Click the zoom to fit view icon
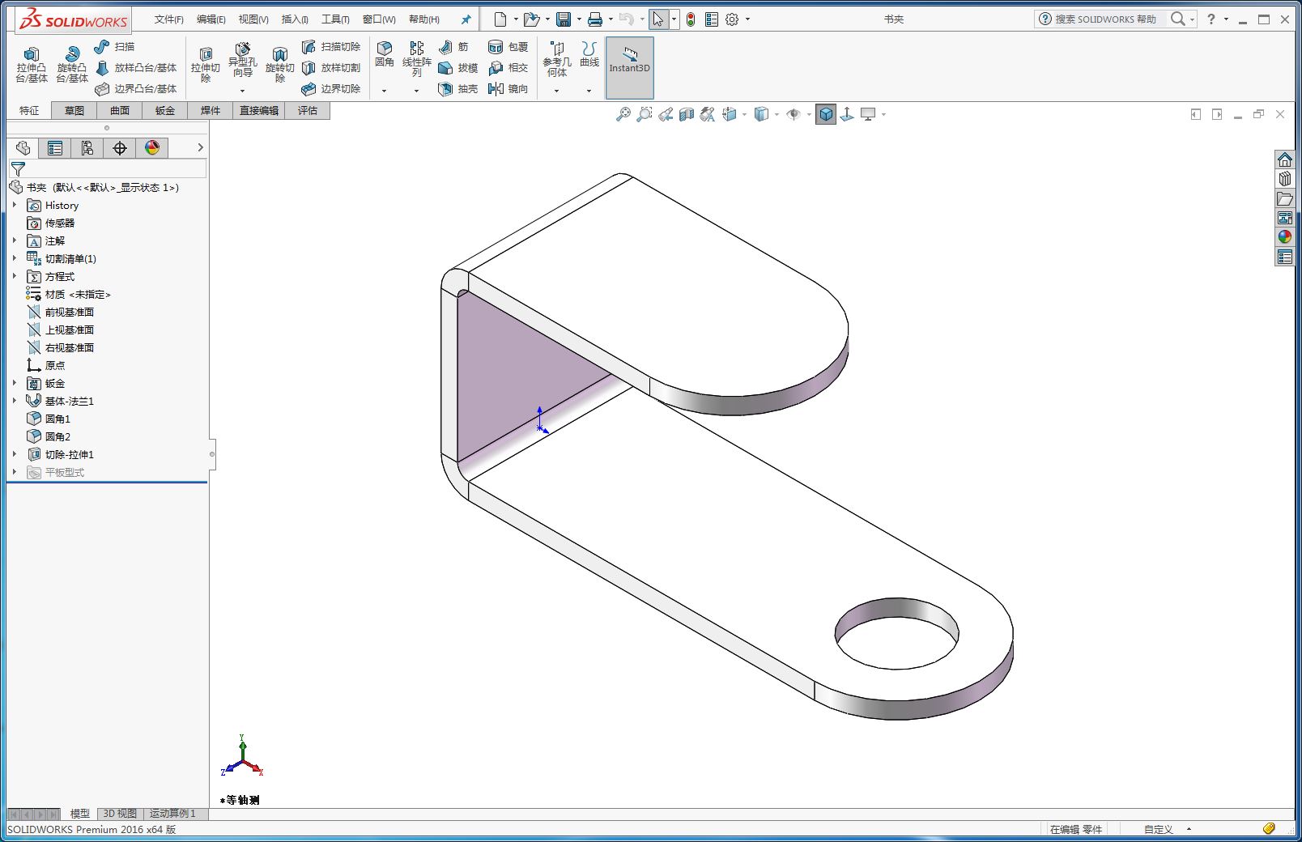Screen dimensions: 1302x842 click(623, 115)
